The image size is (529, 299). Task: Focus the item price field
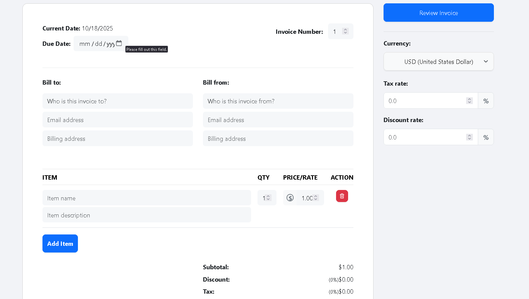point(310,198)
